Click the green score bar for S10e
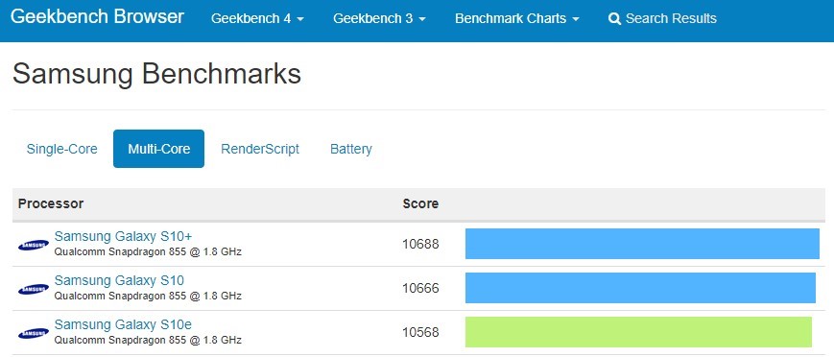The height and width of the screenshot is (357, 834). click(639, 332)
